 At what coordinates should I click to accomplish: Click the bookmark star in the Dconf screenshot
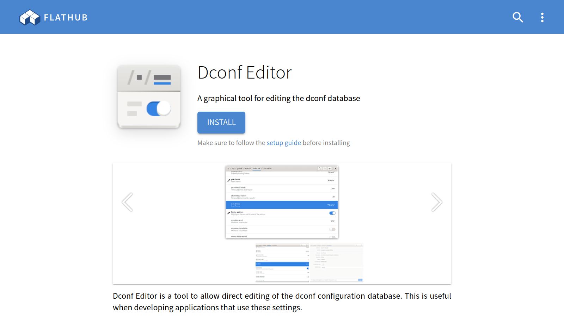(x=325, y=169)
